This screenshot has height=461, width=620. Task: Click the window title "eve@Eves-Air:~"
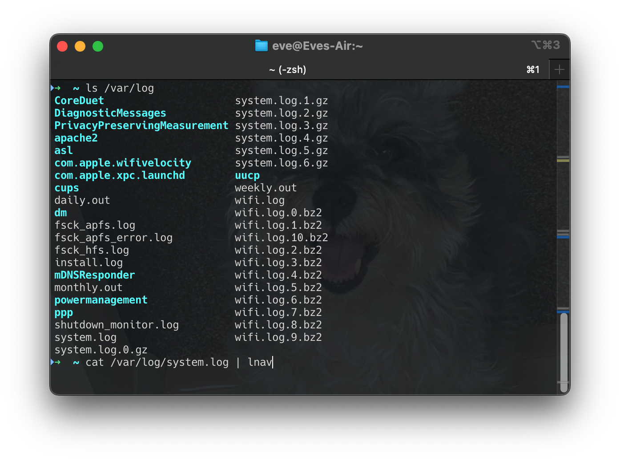coord(318,45)
